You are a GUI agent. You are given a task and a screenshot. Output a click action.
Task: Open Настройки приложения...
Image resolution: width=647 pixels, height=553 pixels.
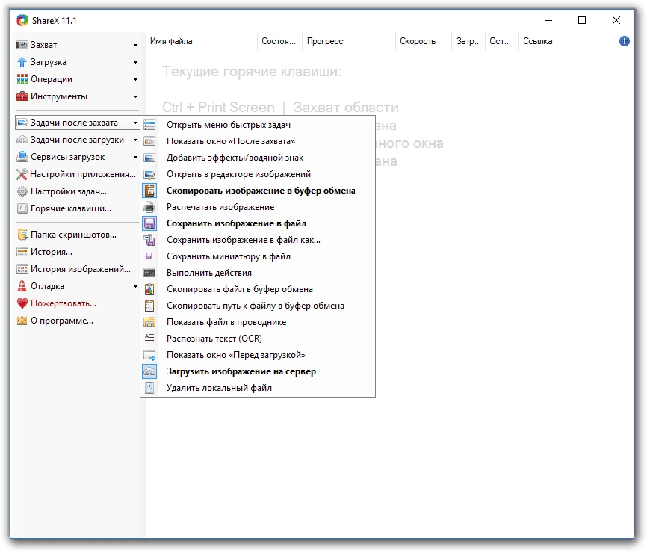(77, 175)
